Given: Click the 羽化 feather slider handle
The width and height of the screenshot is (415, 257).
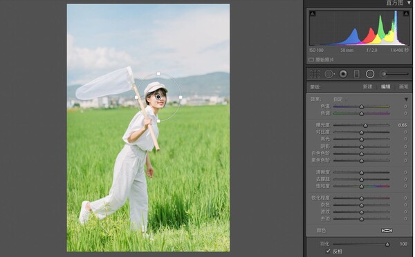Looking at the screenshot, I should click(x=387, y=245).
